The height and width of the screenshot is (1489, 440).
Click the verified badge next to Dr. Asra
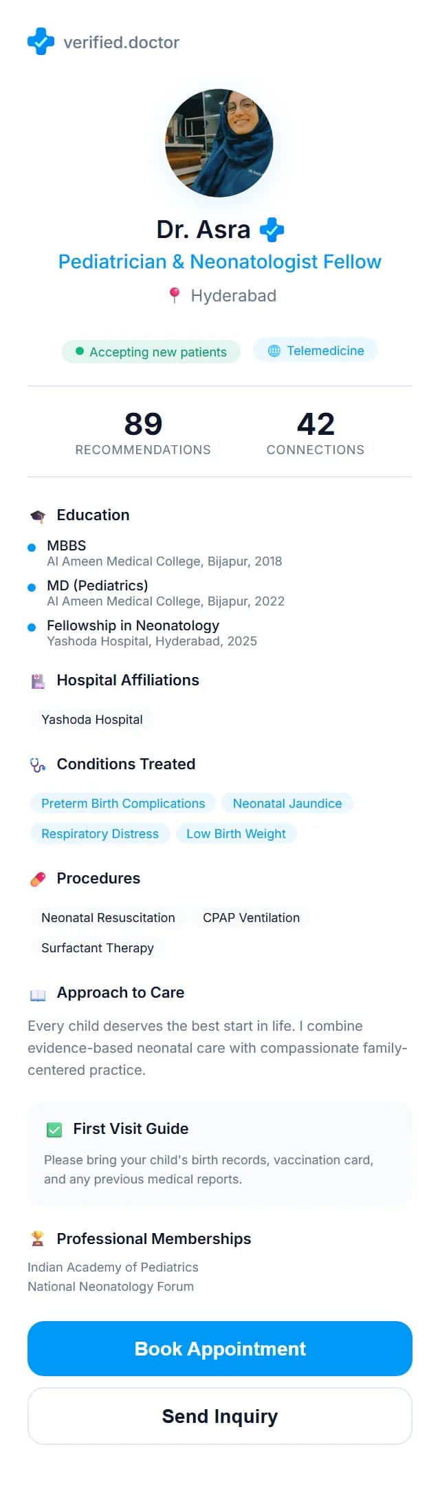271,230
